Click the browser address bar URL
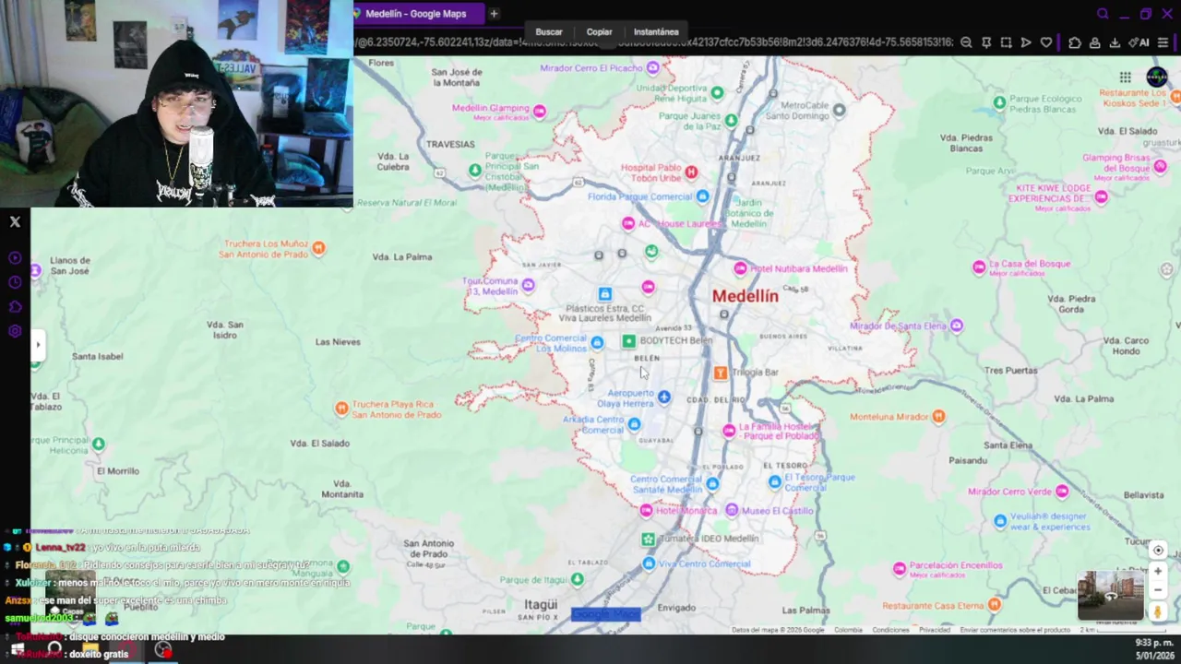The image size is (1181, 664). 653,42
